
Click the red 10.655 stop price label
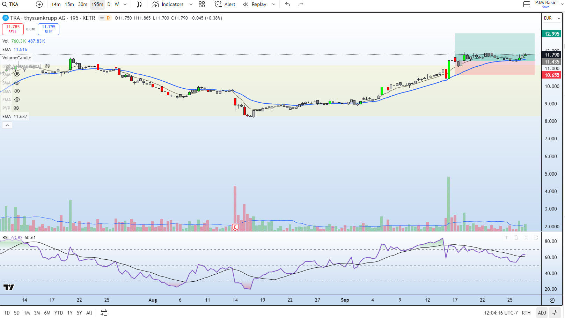coord(552,75)
